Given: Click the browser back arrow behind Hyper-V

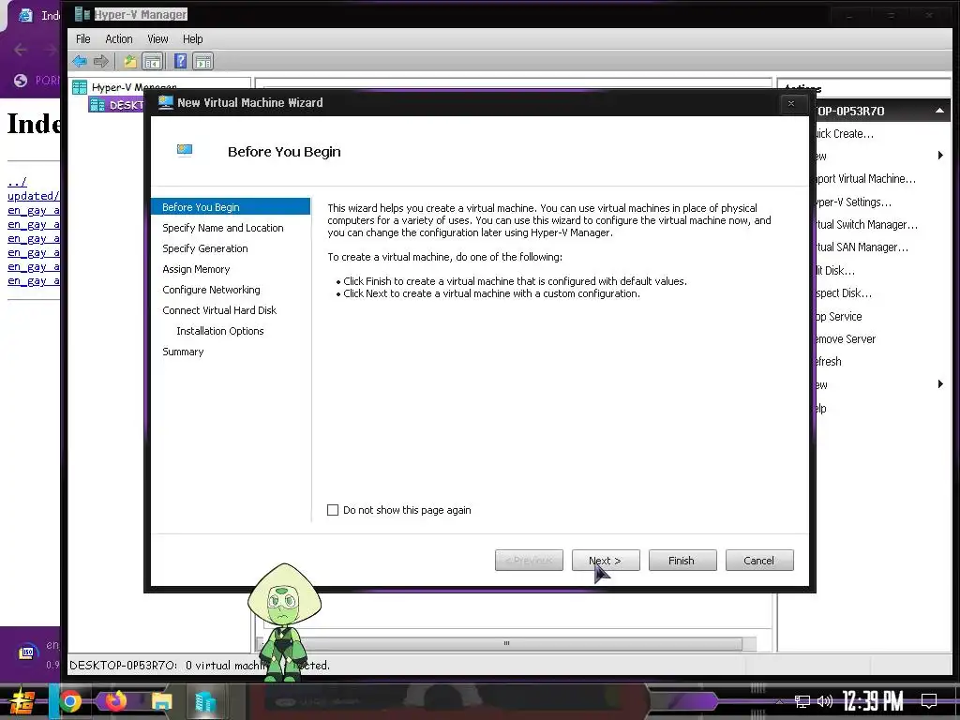Looking at the screenshot, I should (x=21, y=50).
